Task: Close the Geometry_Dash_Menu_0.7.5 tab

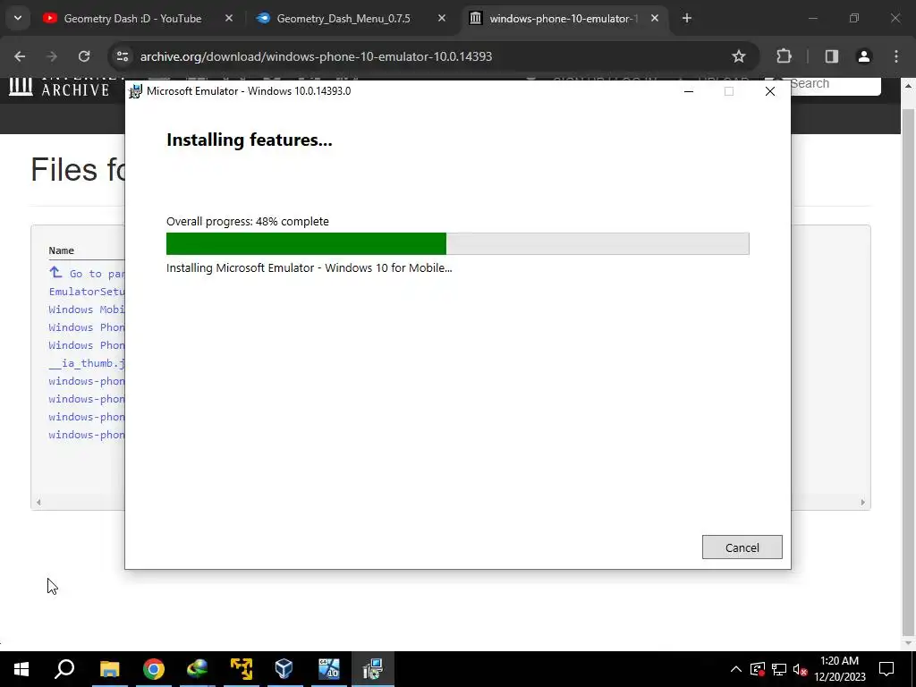Action: click(x=442, y=19)
